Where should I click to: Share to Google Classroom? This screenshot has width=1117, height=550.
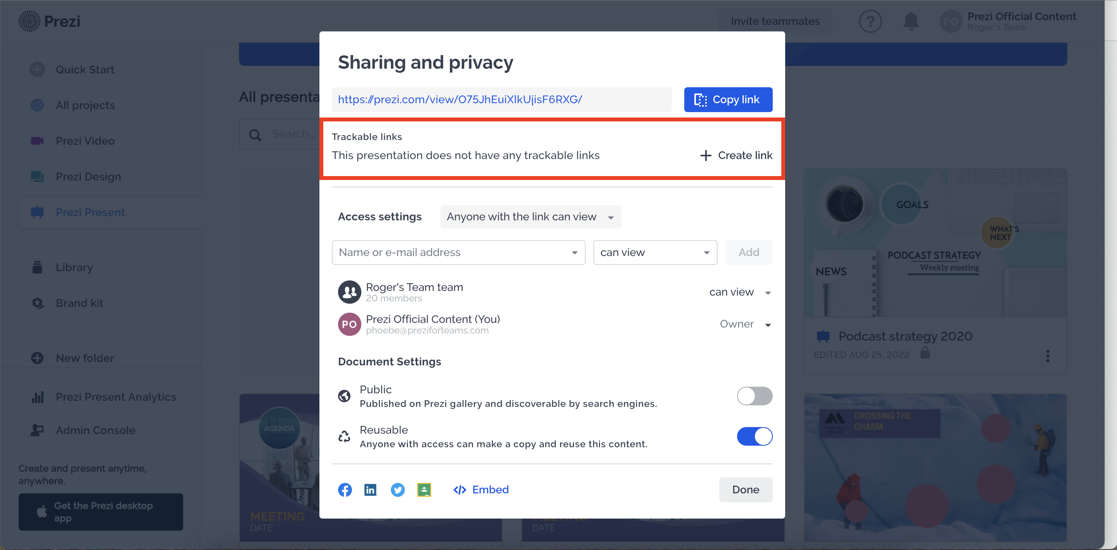tap(424, 490)
